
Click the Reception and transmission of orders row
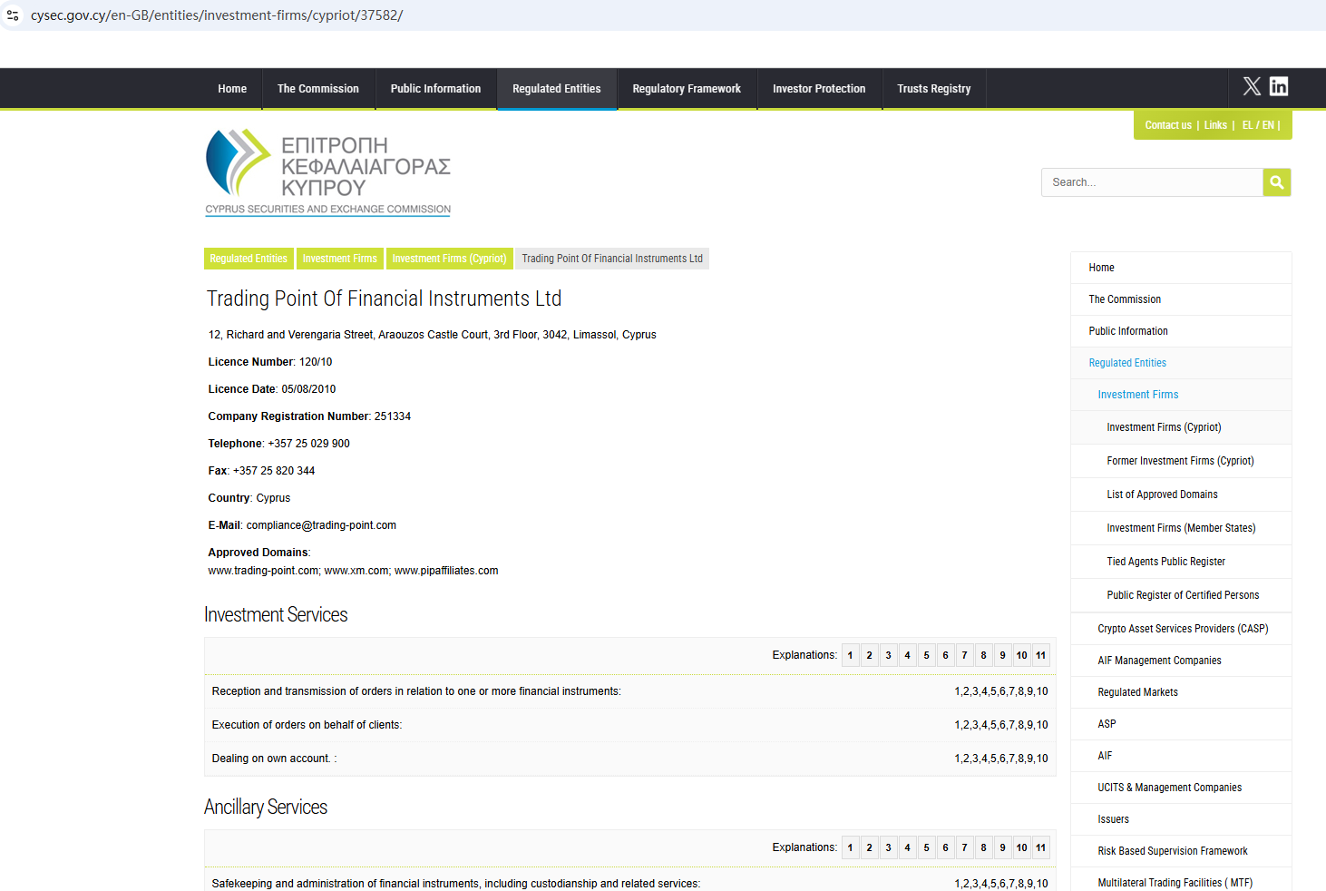(630, 691)
